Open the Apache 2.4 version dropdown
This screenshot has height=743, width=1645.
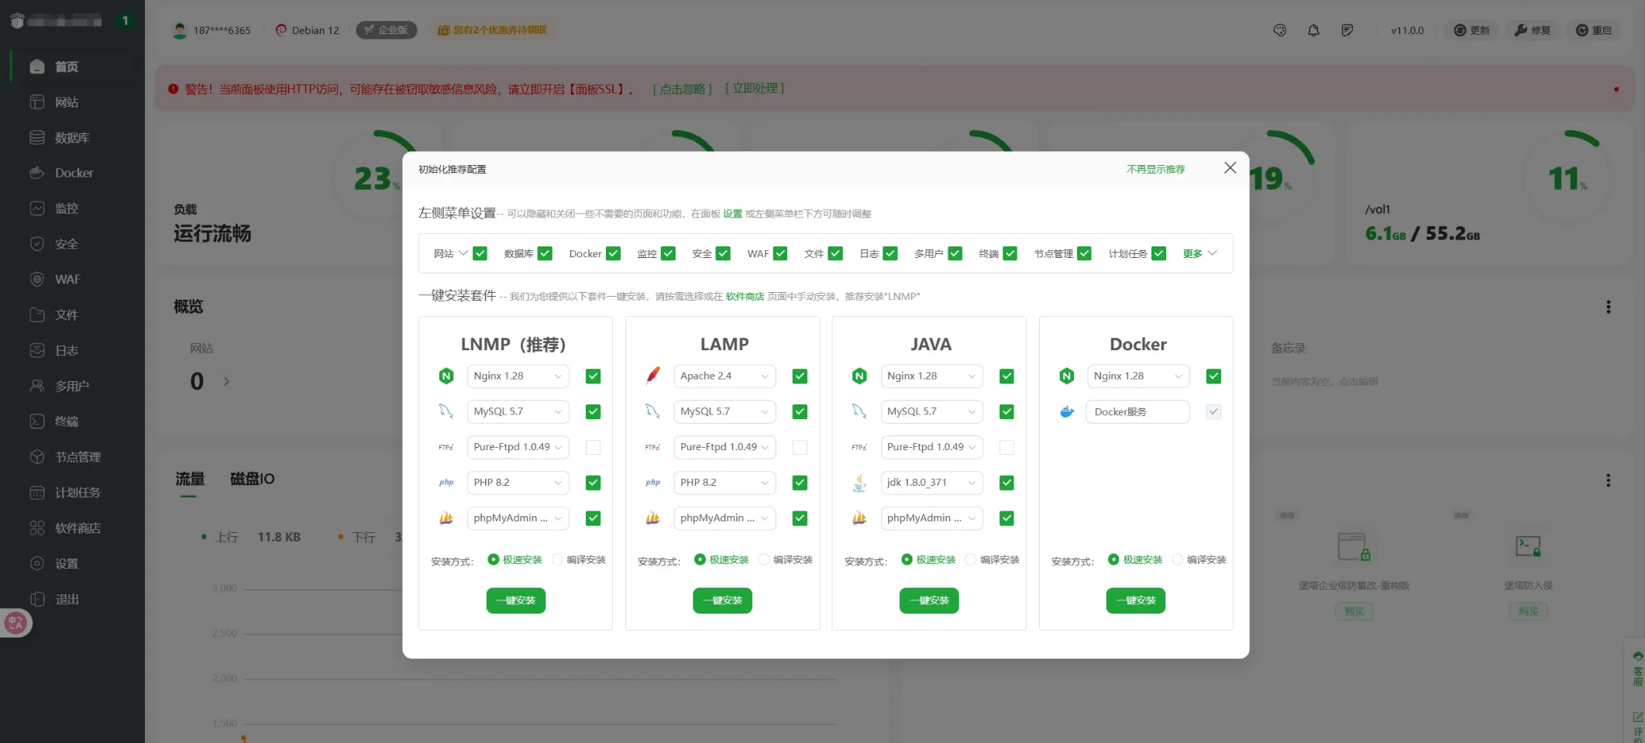724,377
